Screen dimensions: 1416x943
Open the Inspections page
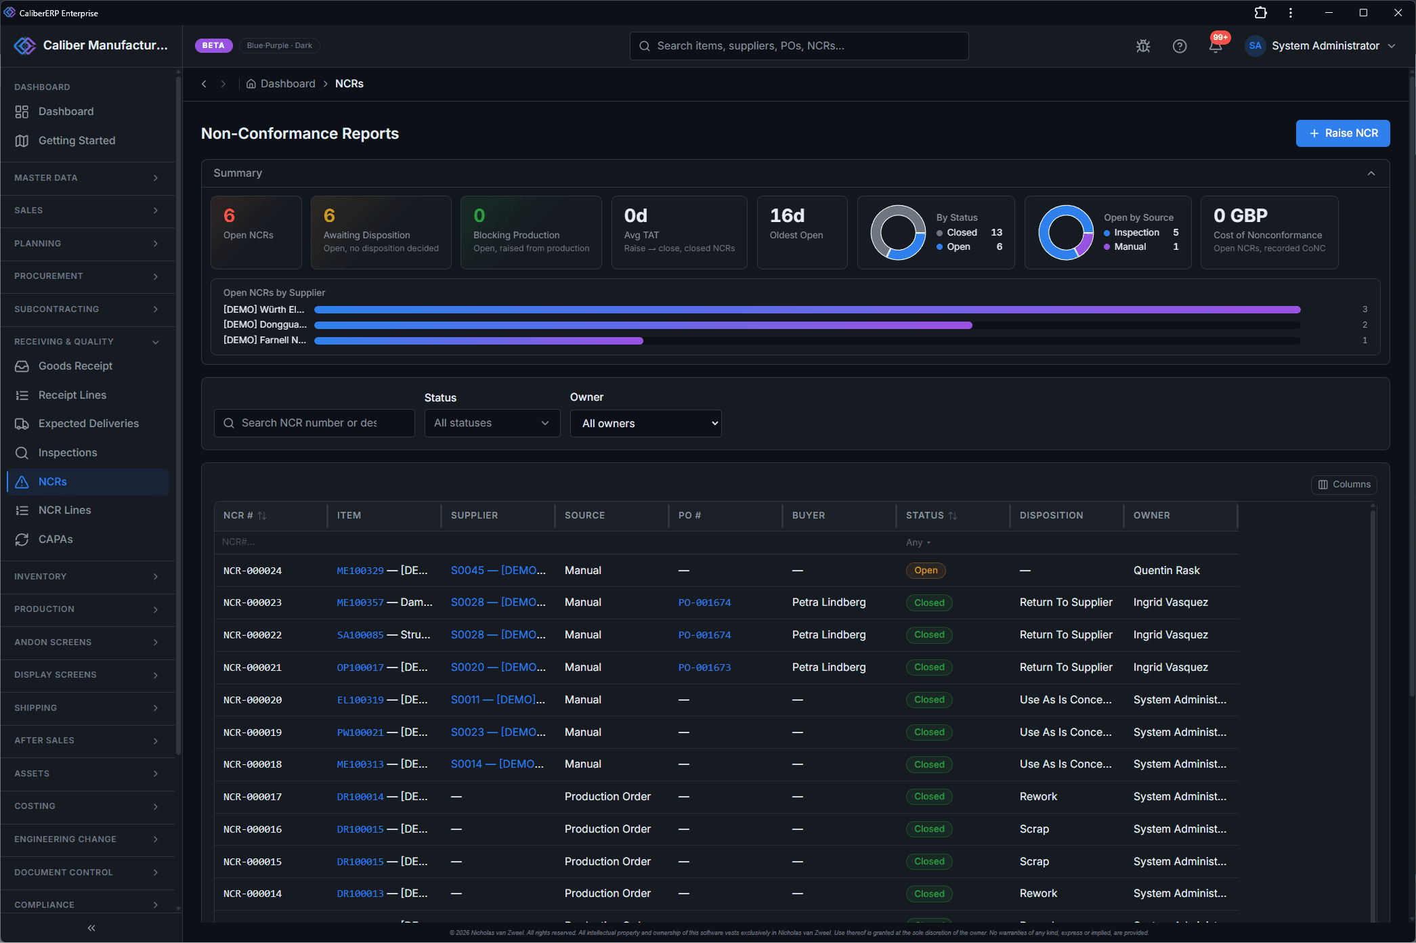(x=87, y=453)
